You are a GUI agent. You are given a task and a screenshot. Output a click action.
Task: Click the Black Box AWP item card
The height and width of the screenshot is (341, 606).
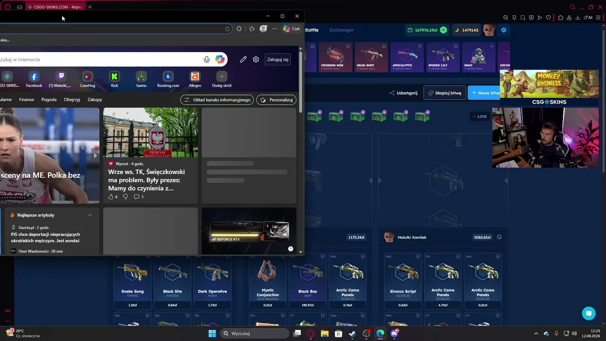(x=308, y=281)
